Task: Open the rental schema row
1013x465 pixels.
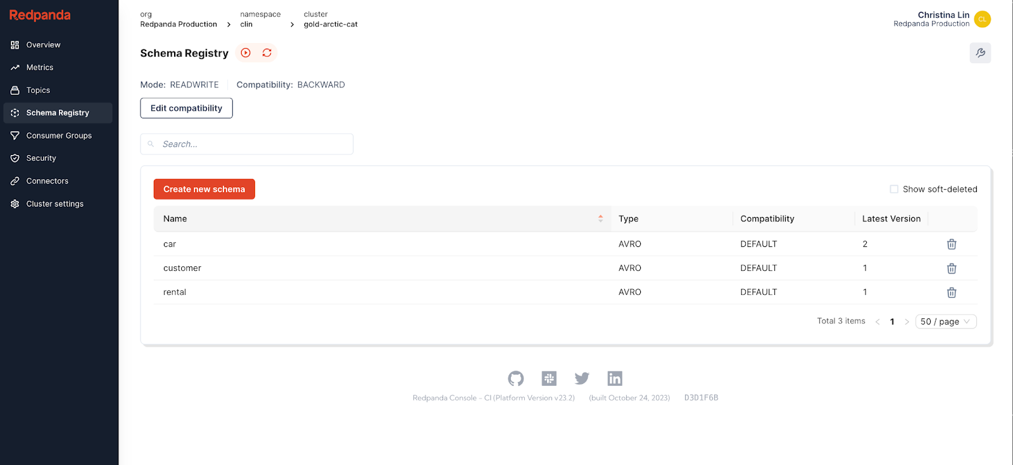Action: click(565, 292)
